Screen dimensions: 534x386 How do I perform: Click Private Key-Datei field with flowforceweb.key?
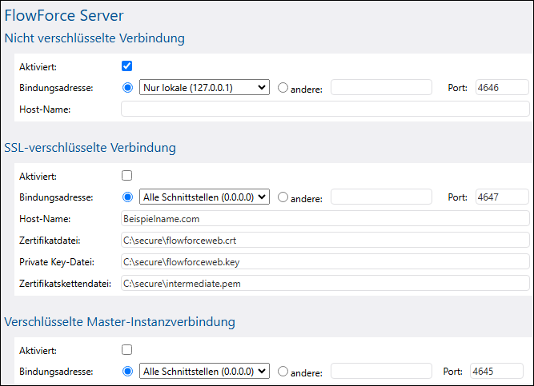pos(325,262)
